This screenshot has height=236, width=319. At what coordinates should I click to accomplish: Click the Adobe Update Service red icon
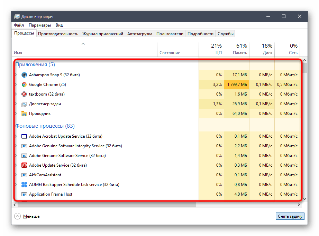coord(24,165)
